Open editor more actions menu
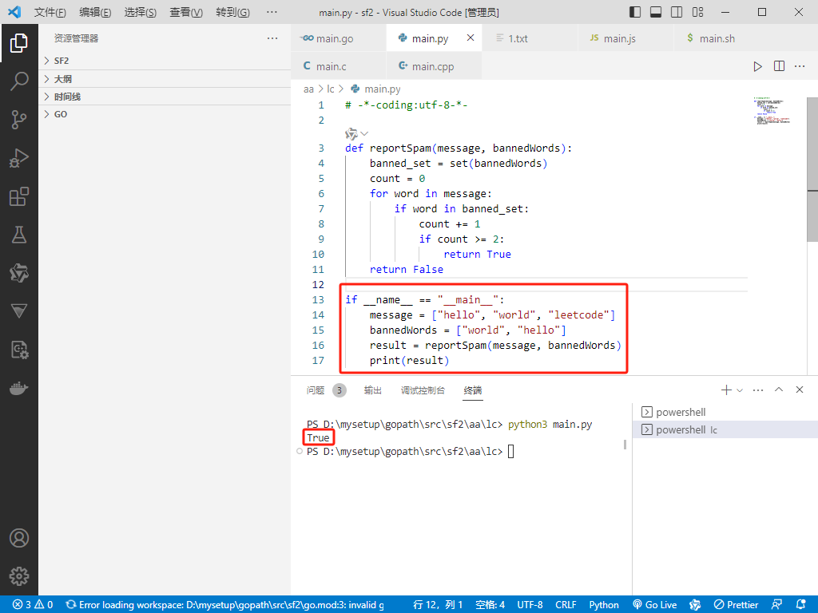The width and height of the screenshot is (818, 613). click(800, 66)
